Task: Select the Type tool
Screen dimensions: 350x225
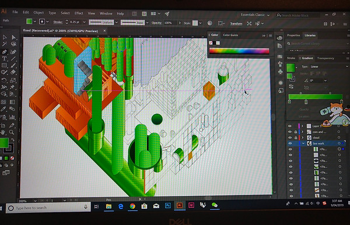Action: point(4,59)
